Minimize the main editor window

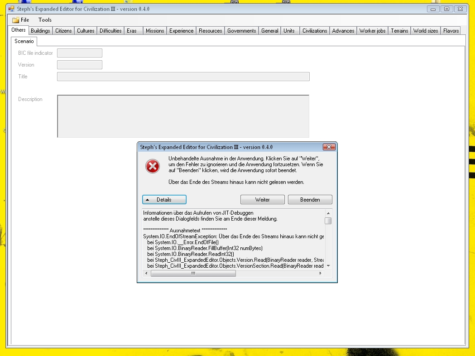pyautogui.click(x=433, y=9)
